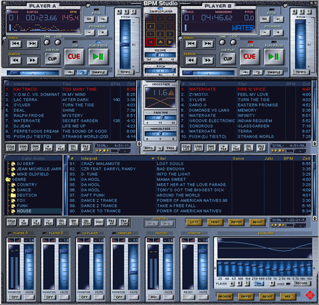Click the red diamond logo icon
Screen dimensions: 319x305
pyautogui.click(x=309, y=295)
